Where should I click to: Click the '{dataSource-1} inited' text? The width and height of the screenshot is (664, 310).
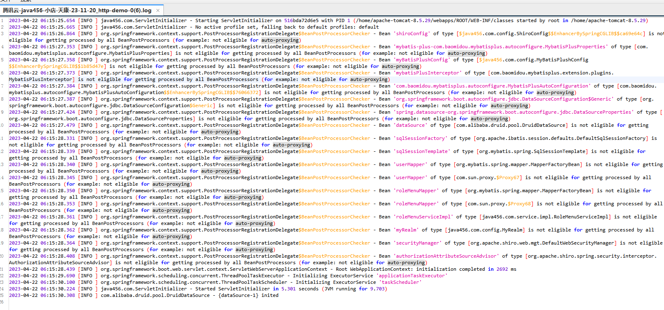tap(248, 295)
